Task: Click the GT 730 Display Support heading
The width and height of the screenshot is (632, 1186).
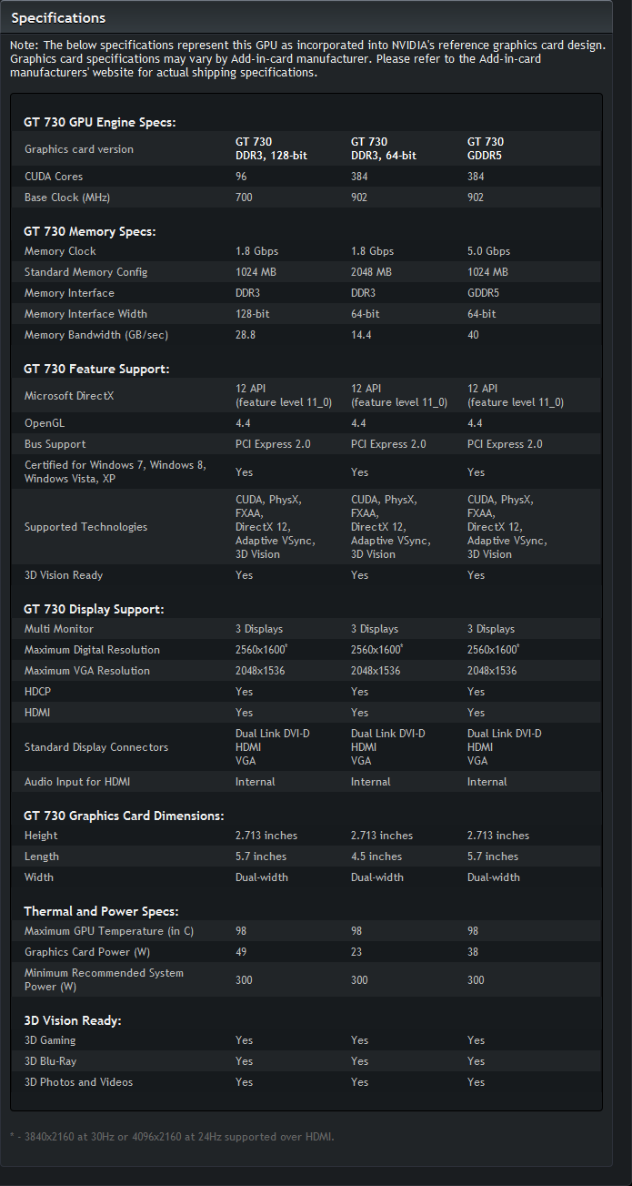Action: 94,609
